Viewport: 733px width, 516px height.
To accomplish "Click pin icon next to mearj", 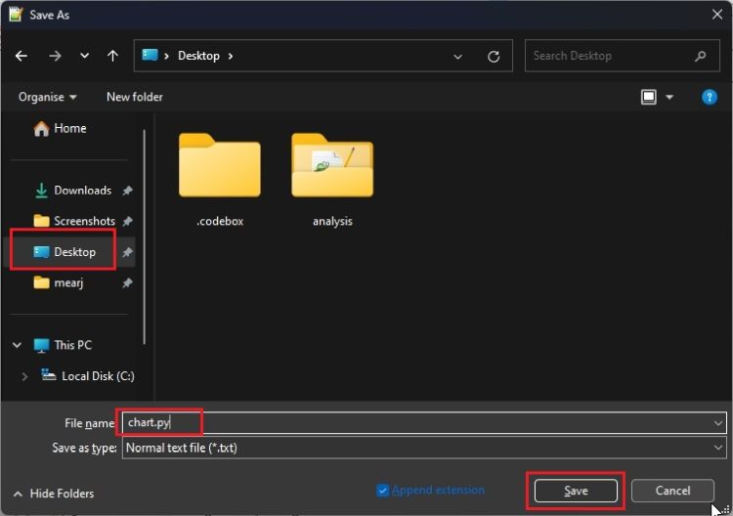I will [x=127, y=283].
